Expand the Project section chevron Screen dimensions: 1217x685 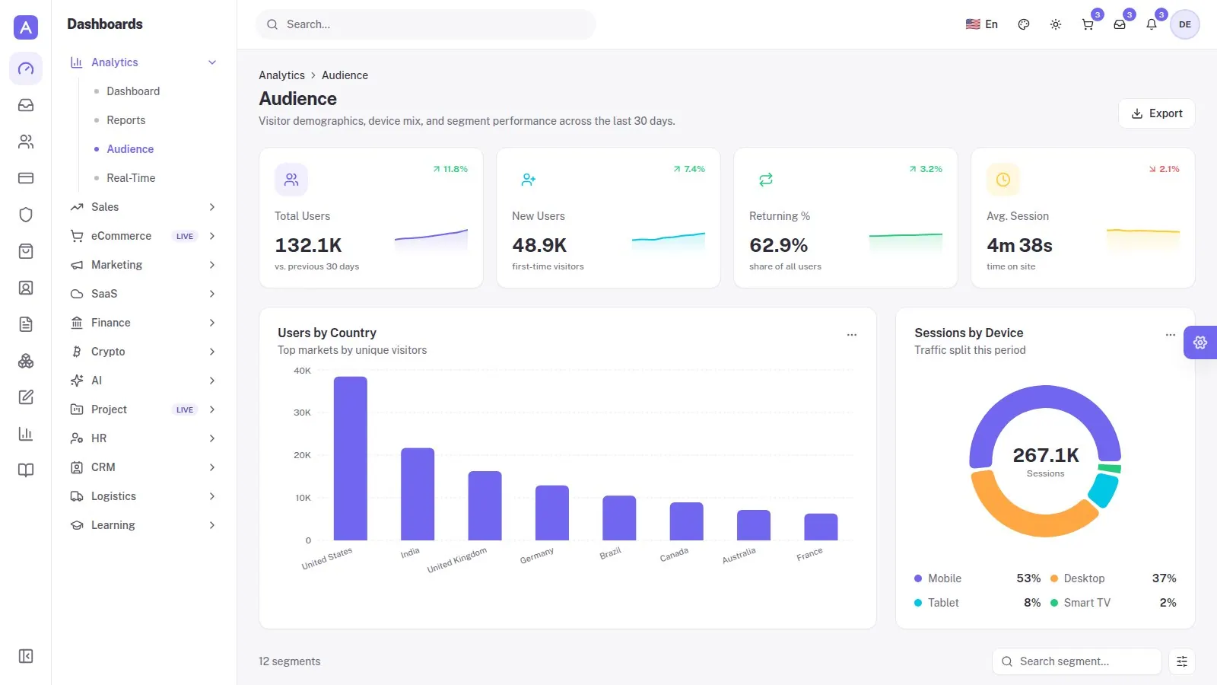point(212,409)
